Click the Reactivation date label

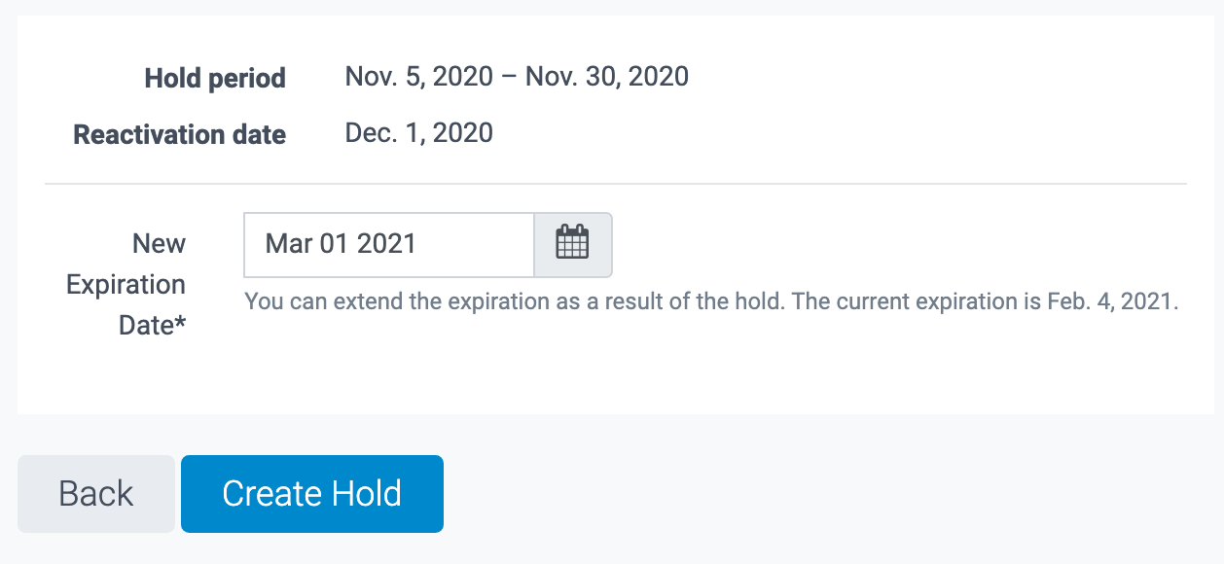(x=179, y=134)
